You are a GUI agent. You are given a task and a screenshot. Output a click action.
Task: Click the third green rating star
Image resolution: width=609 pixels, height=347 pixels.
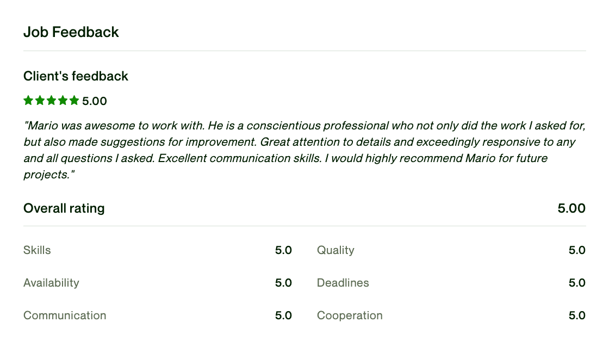(51, 101)
